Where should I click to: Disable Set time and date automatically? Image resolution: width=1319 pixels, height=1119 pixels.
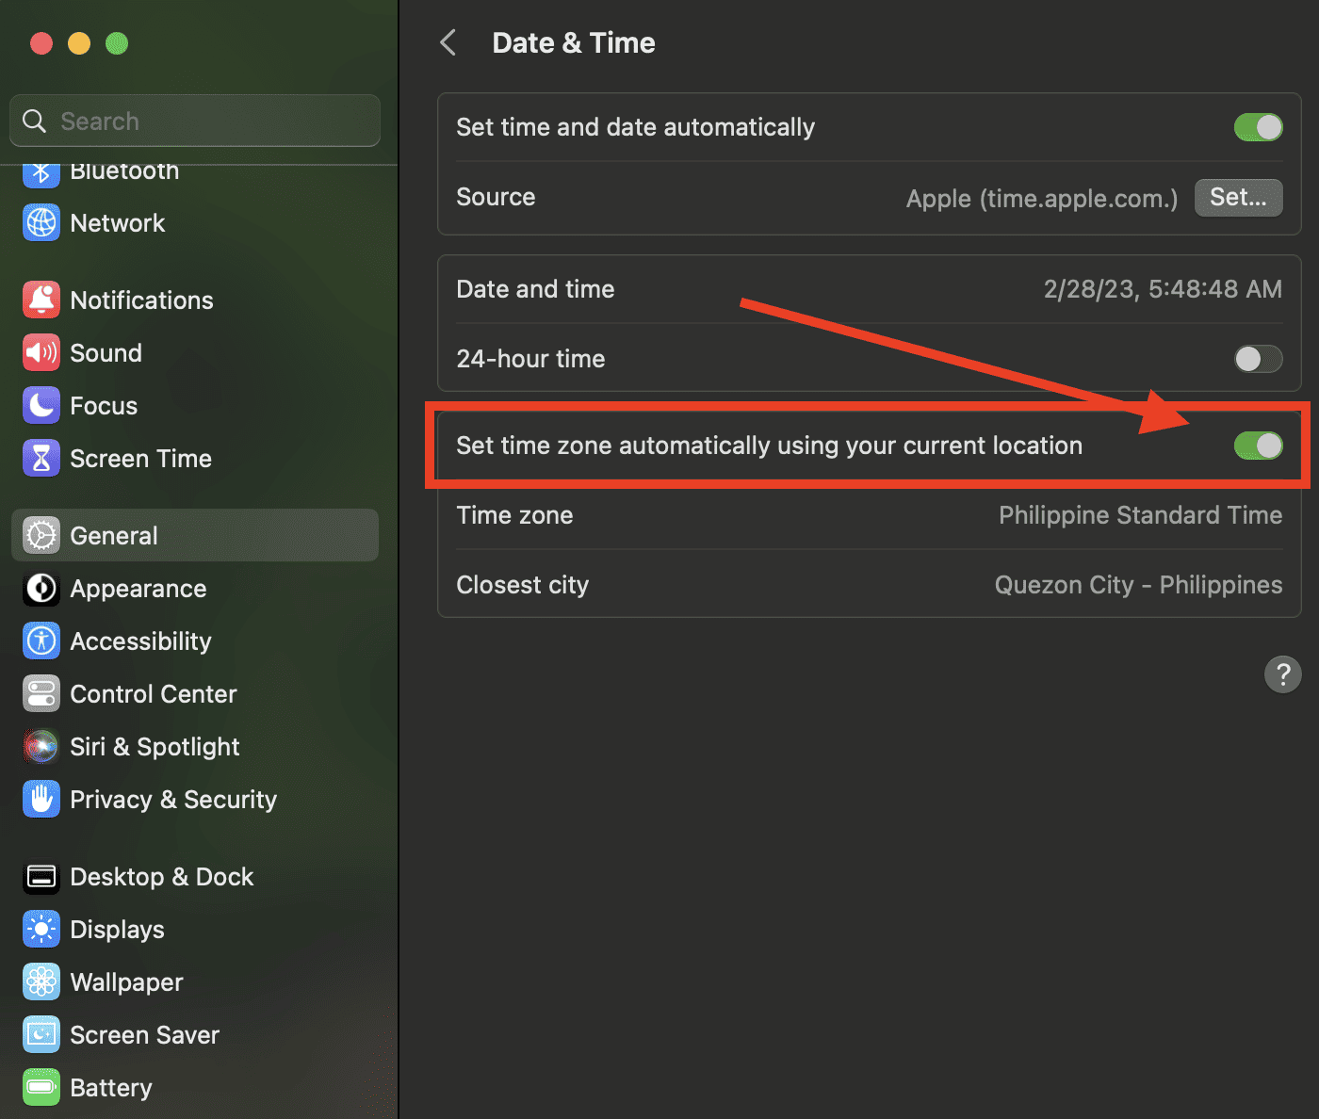click(x=1258, y=127)
